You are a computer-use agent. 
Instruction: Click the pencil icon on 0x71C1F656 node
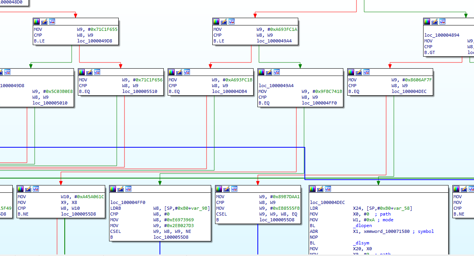click(89, 72)
